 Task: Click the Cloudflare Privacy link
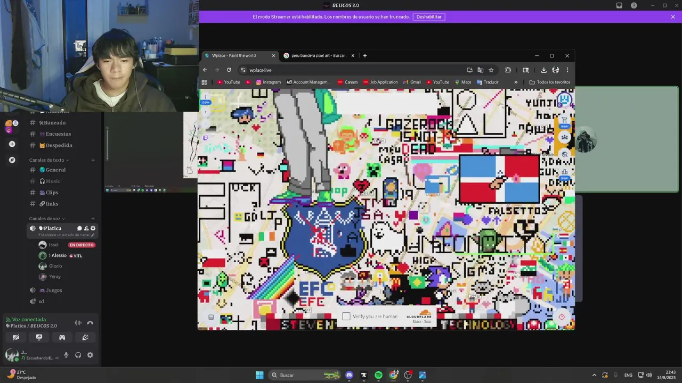[x=417, y=321]
